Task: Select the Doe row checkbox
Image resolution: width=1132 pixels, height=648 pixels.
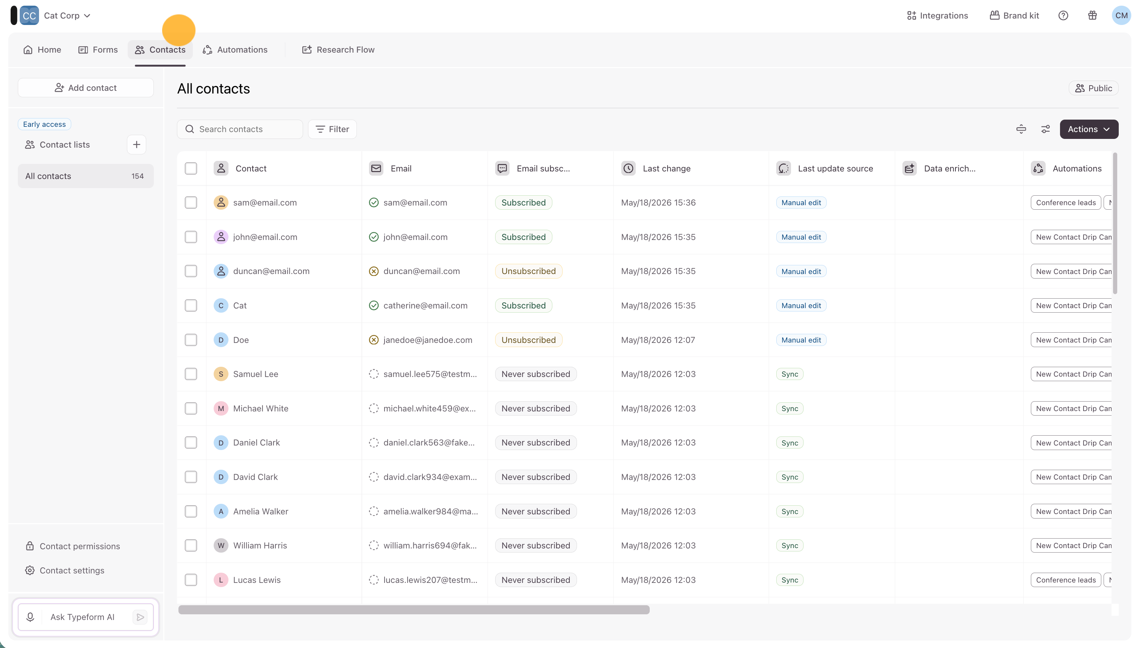Action: click(191, 340)
